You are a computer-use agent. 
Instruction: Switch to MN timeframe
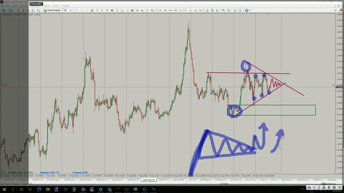[200, 10]
